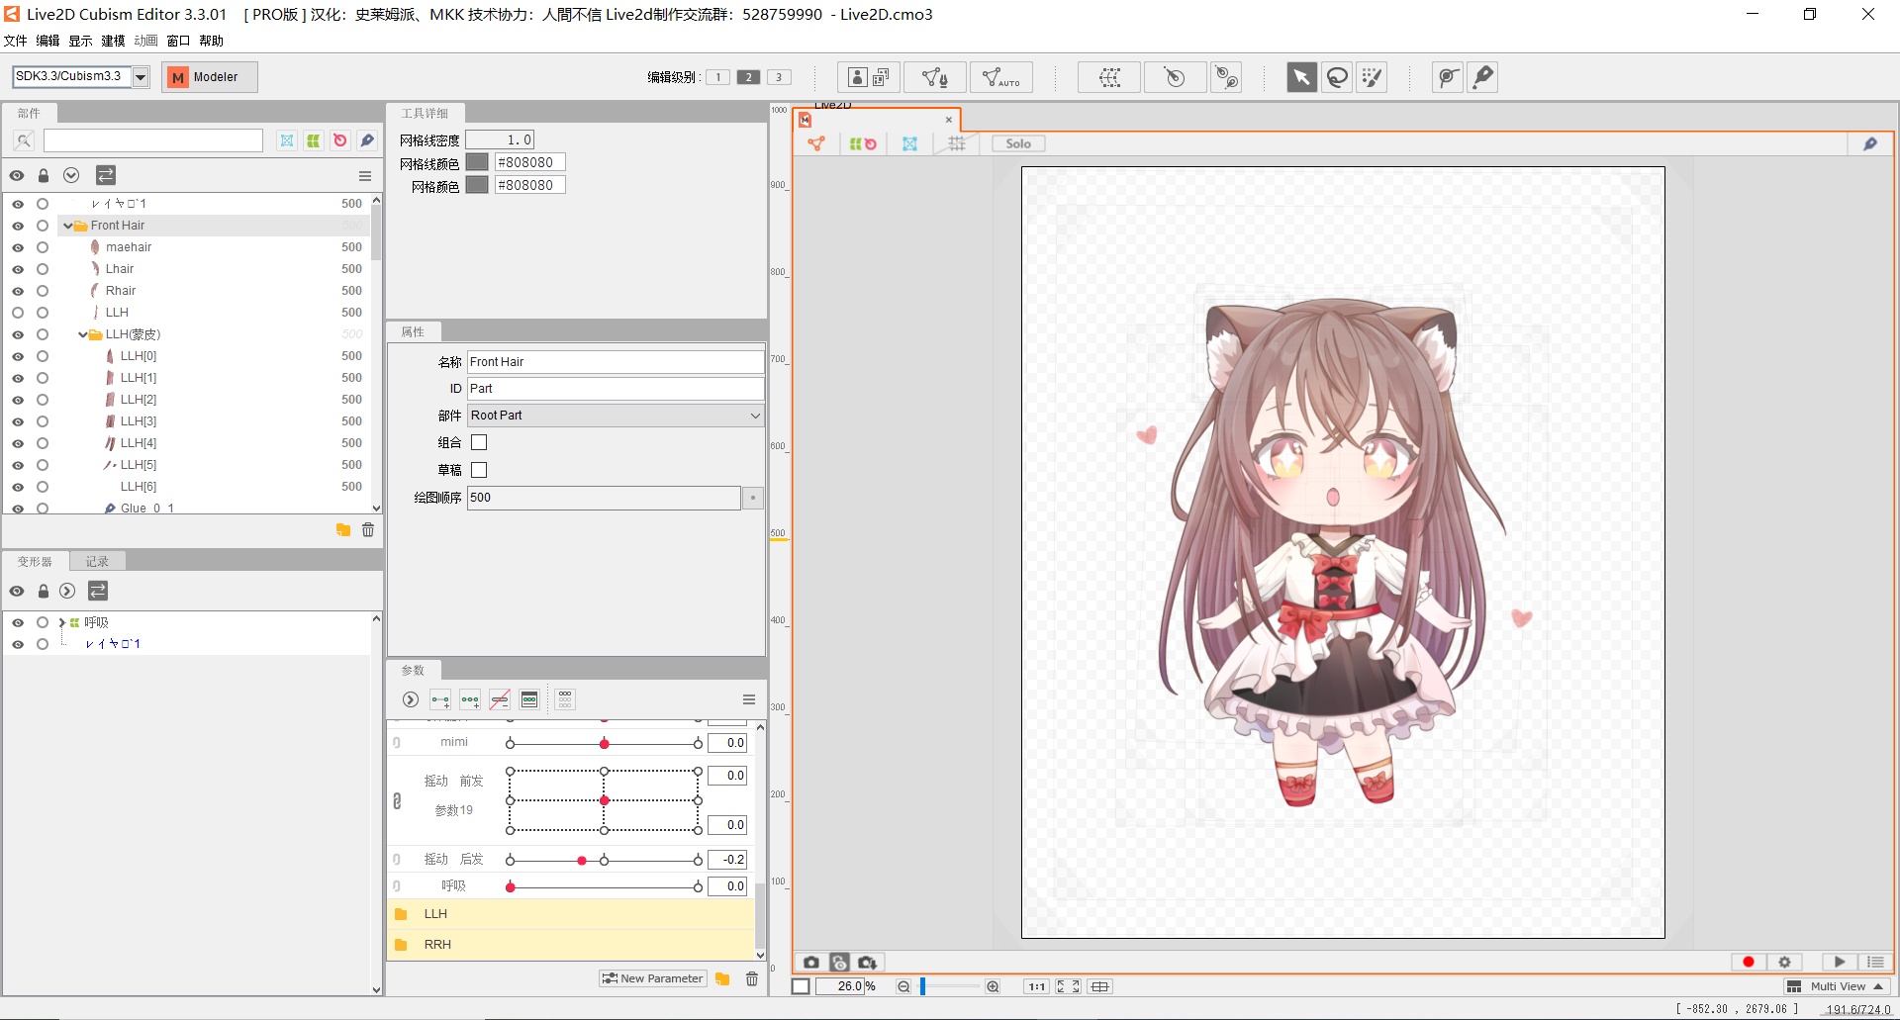
Task: Filter parts by rotation deformer icon
Action: pos(340,140)
